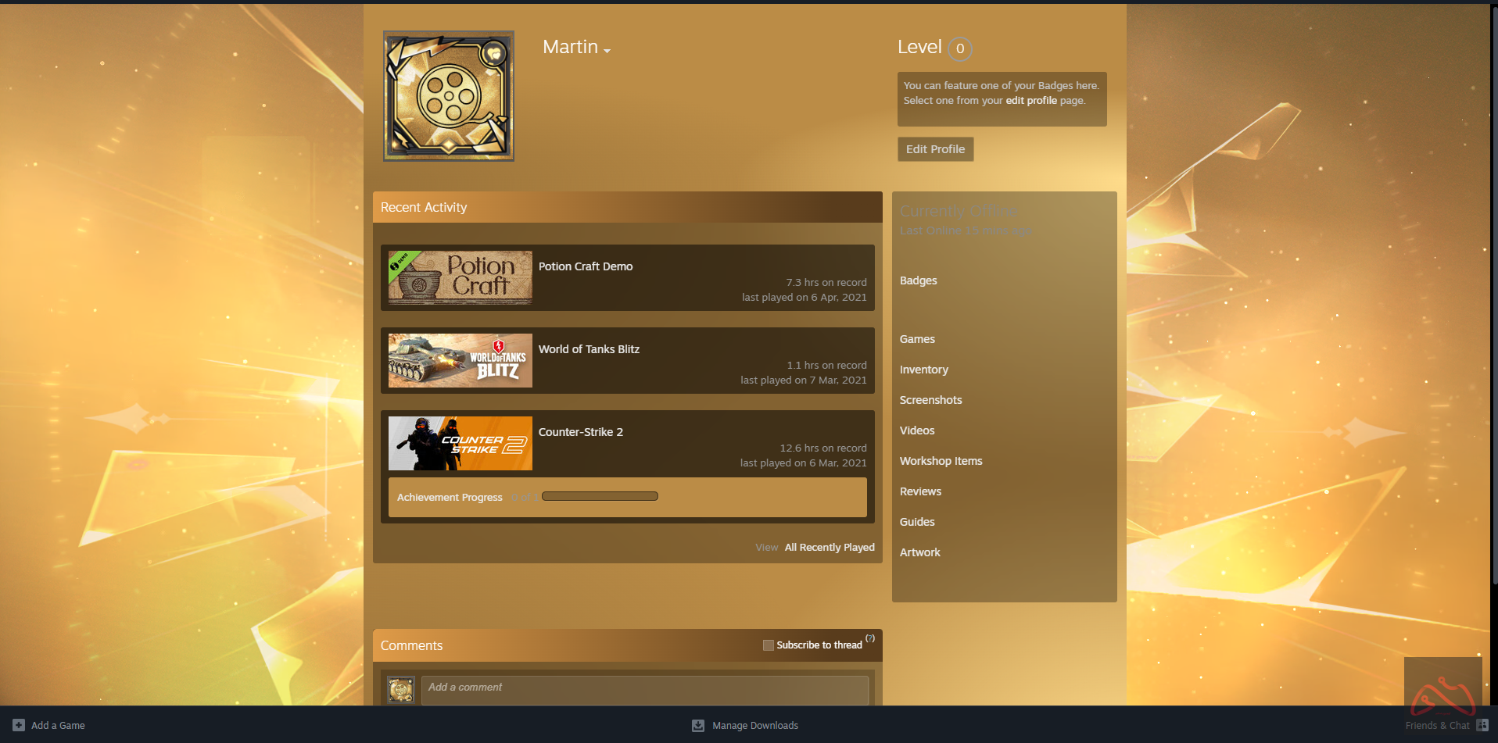Expand the Martin username dropdown arrow
This screenshot has height=743, width=1498.
point(607,51)
